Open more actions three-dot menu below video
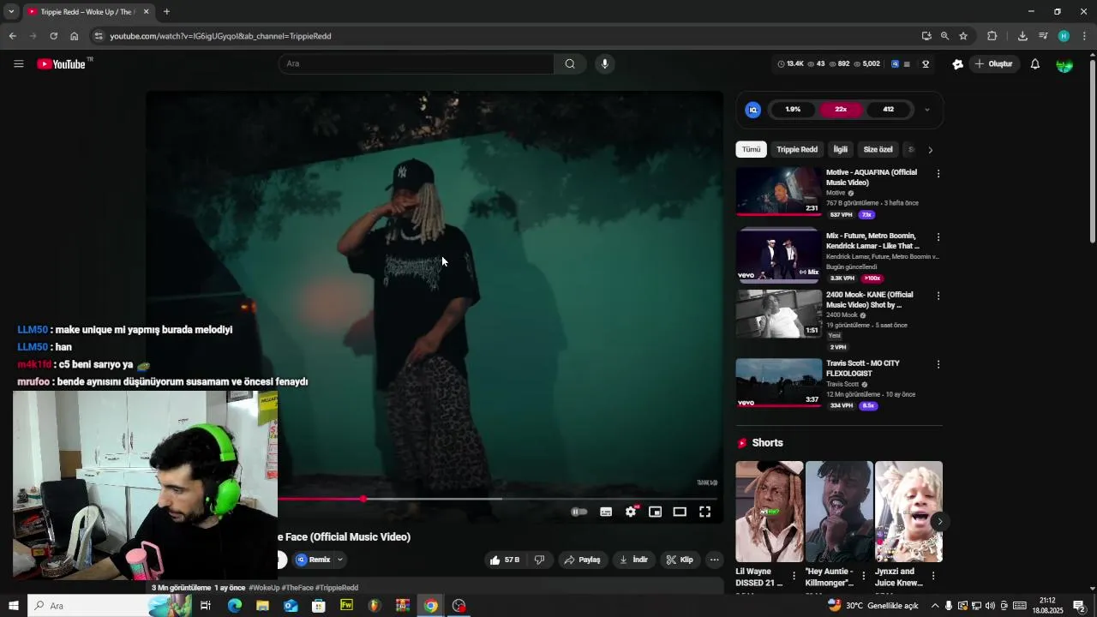This screenshot has width=1097, height=617. (x=714, y=560)
